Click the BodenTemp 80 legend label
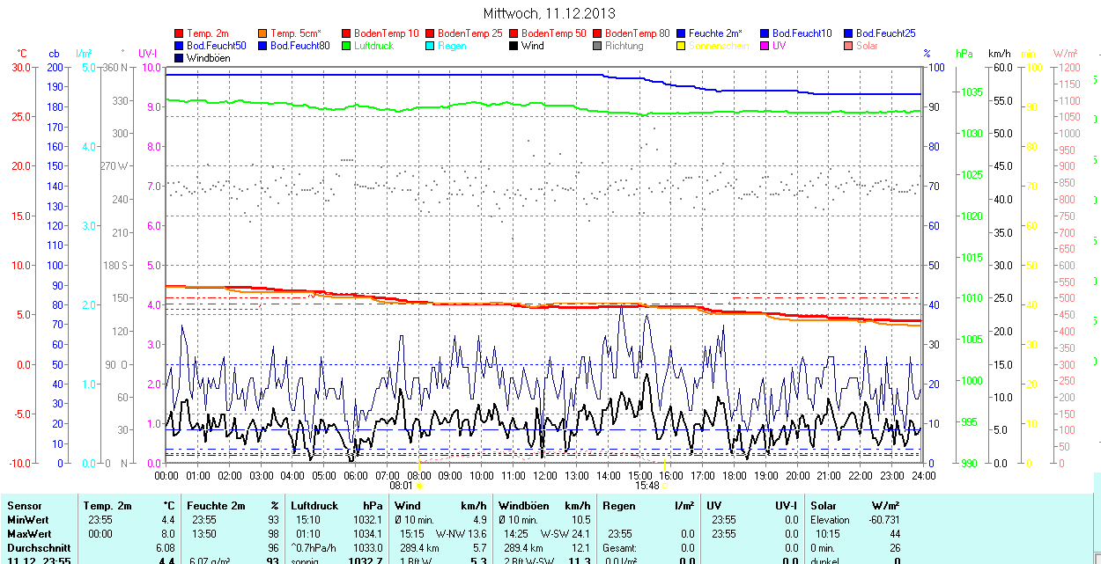 pyautogui.click(x=638, y=33)
